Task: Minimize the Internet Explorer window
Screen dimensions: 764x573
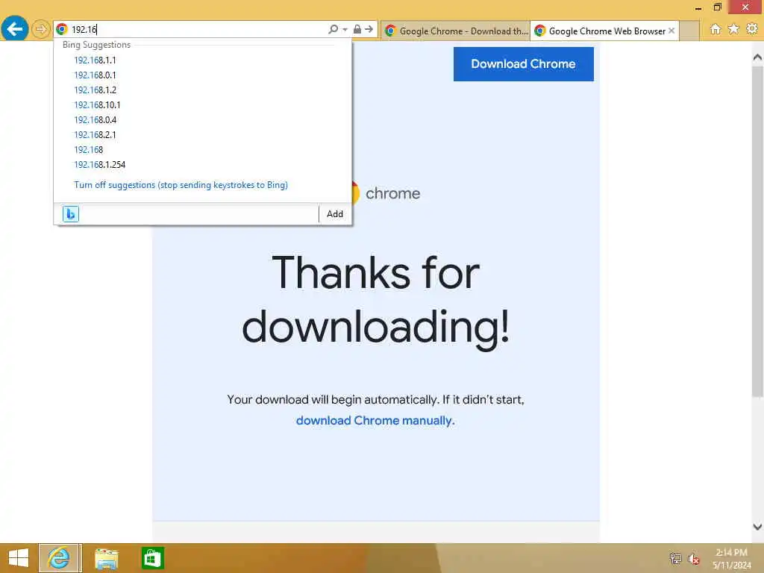Action: click(x=698, y=7)
